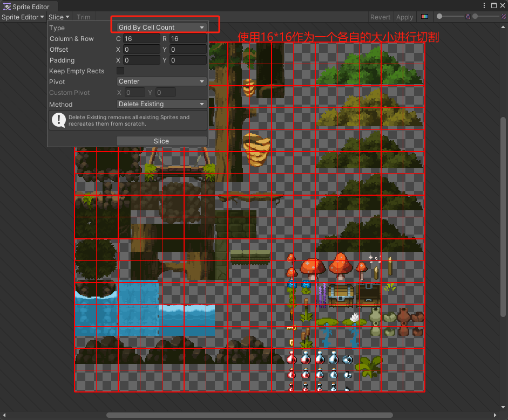
Task: Click the alpha slider checker icon
Action: 468,17
